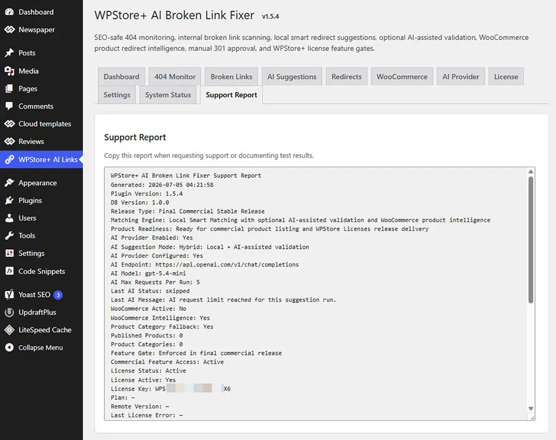556x440 pixels.
Task: Switch to the WooCommerce tab
Action: (x=402, y=77)
